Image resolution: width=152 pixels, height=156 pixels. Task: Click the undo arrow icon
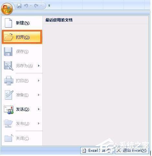click(x=26, y=6)
